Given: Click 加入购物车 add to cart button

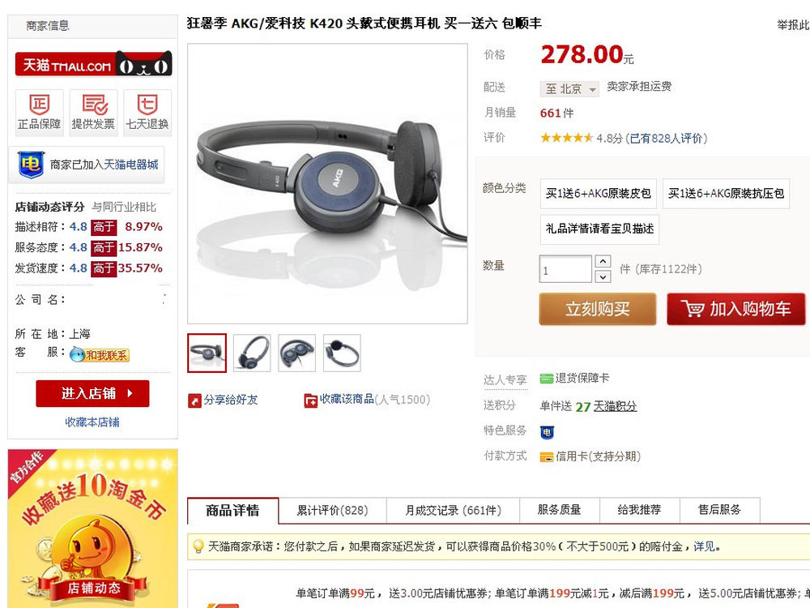Looking at the screenshot, I should pyautogui.click(x=736, y=309).
